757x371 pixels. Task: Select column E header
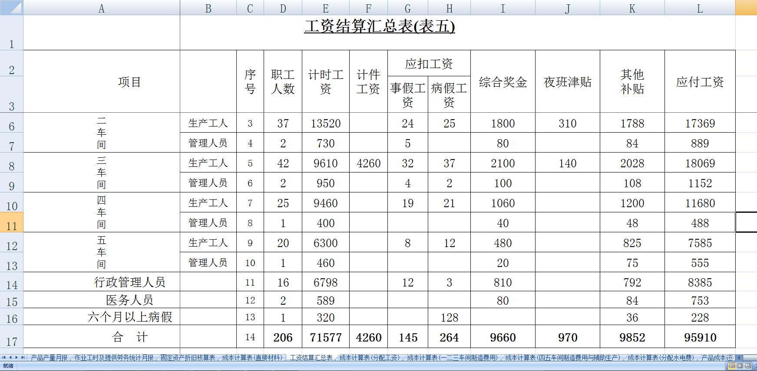326,8
